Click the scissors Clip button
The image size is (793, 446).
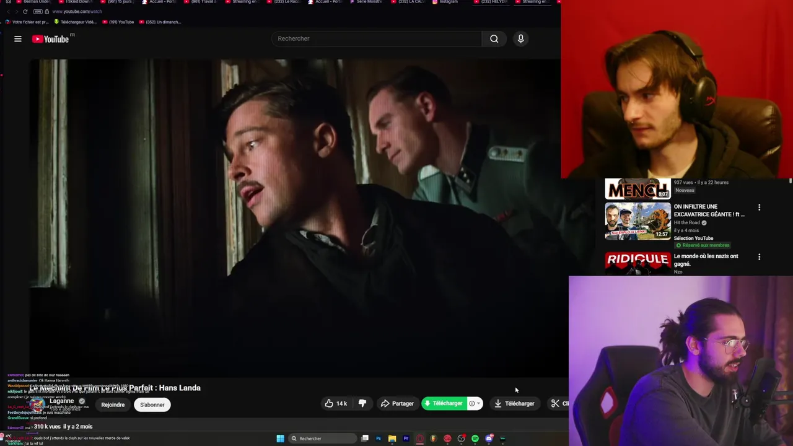point(559,403)
